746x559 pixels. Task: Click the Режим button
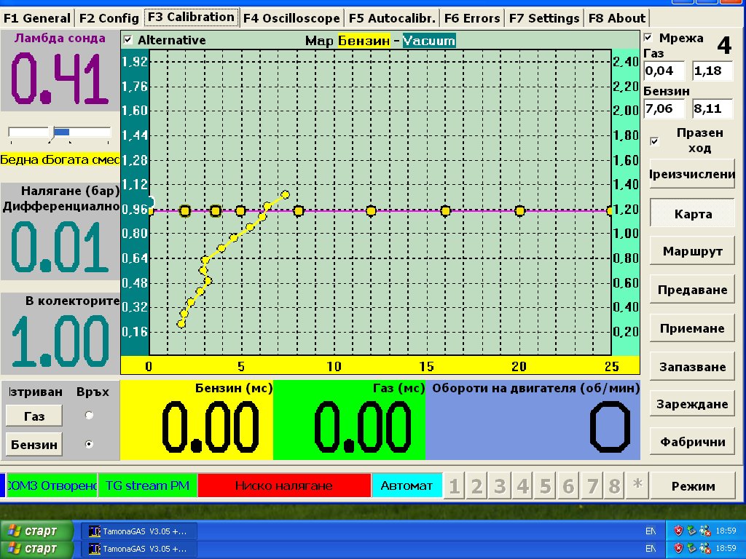693,486
